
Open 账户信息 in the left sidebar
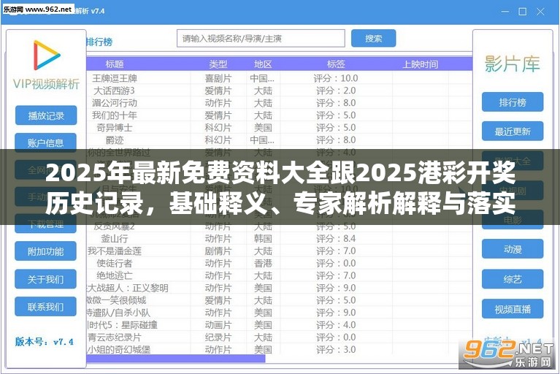(46, 143)
